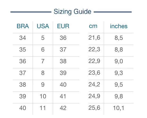Select BRA size 34 cell
The image size is (147, 118).
pyautogui.click(x=23, y=38)
